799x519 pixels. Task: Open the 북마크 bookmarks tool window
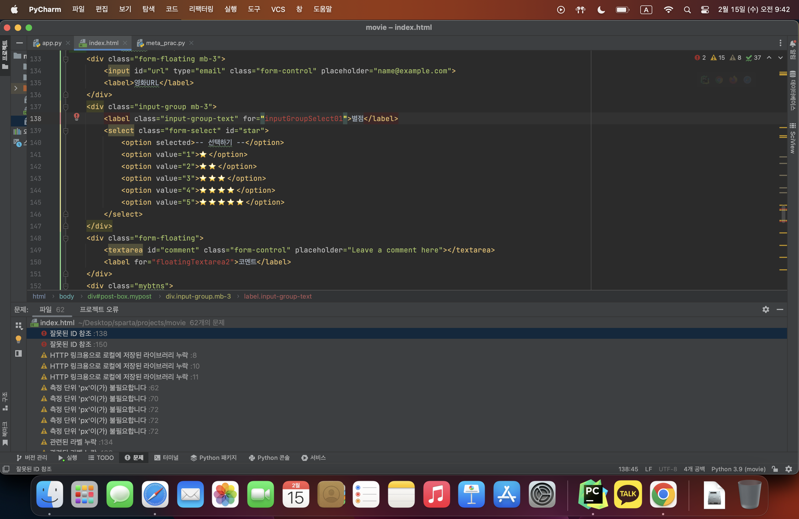click(5, 433)
